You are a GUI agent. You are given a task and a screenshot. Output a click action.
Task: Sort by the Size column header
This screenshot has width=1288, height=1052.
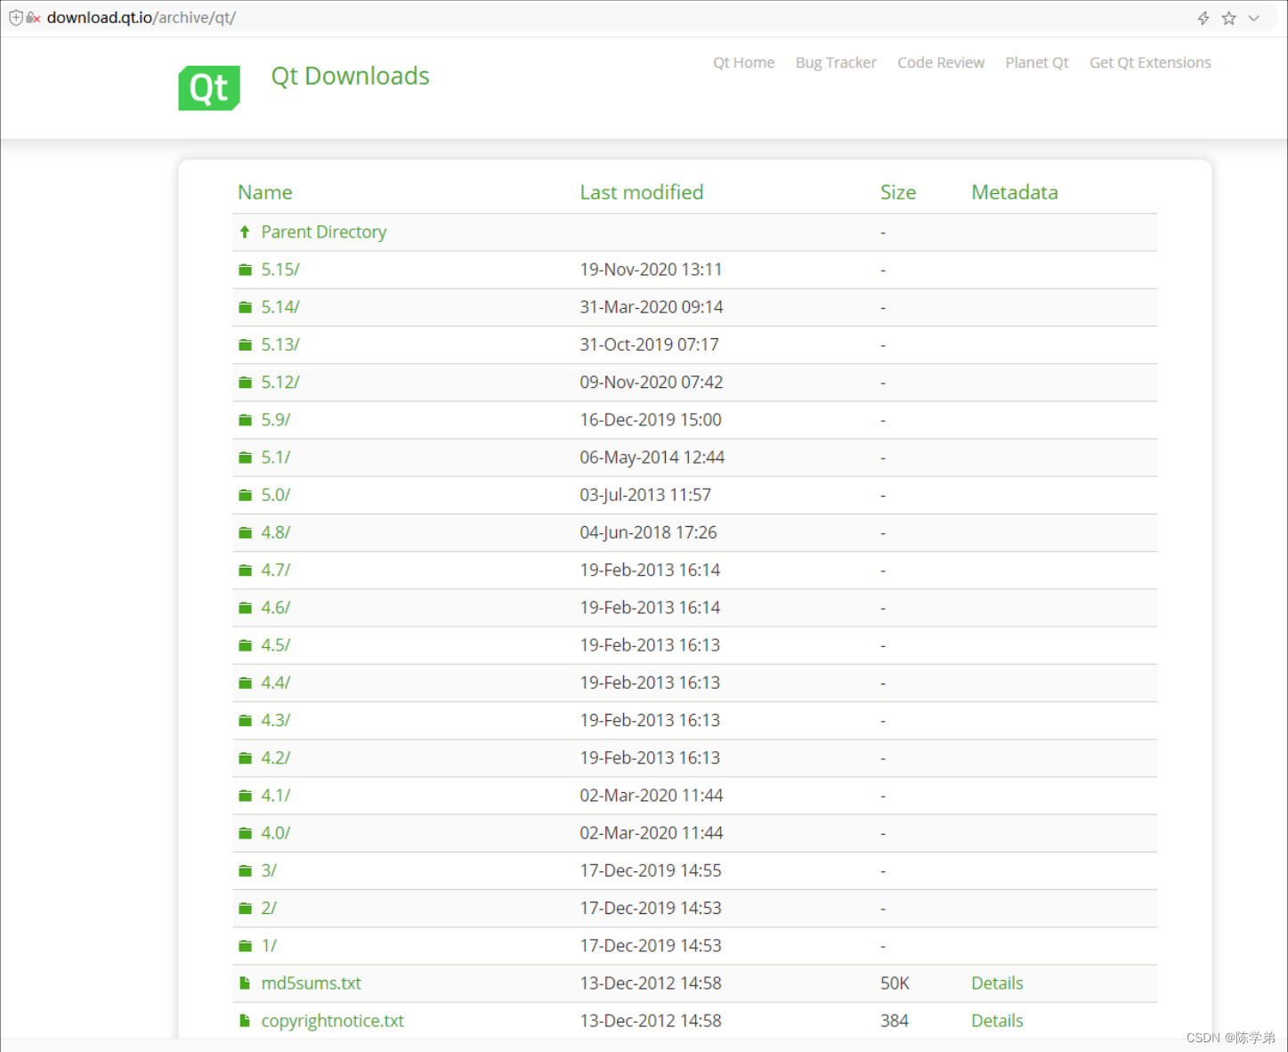click(x=898, y=192)
